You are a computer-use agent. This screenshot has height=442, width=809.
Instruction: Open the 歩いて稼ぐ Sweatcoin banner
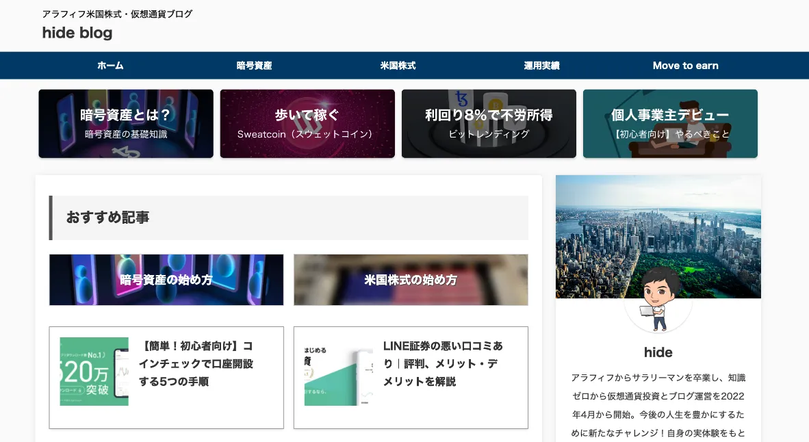pyautogui.click(x=307, y=124)
